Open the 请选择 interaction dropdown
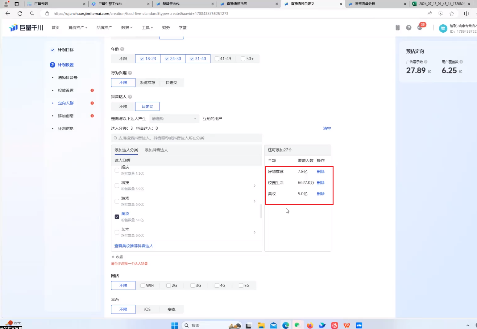The width and height of the screenshot is (477, 329). coord(174,119)
